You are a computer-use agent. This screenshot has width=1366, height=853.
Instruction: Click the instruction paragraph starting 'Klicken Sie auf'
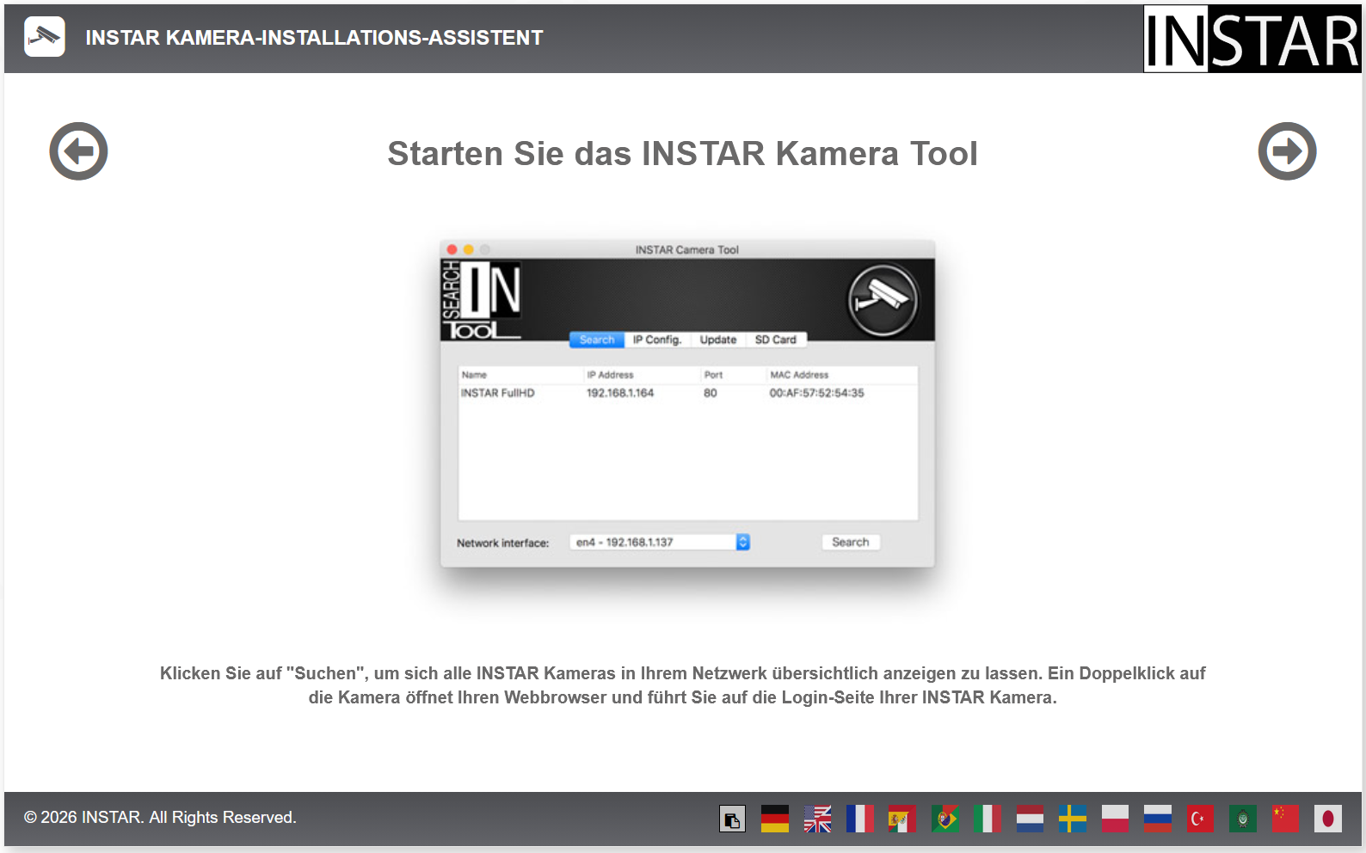(683, 685)
